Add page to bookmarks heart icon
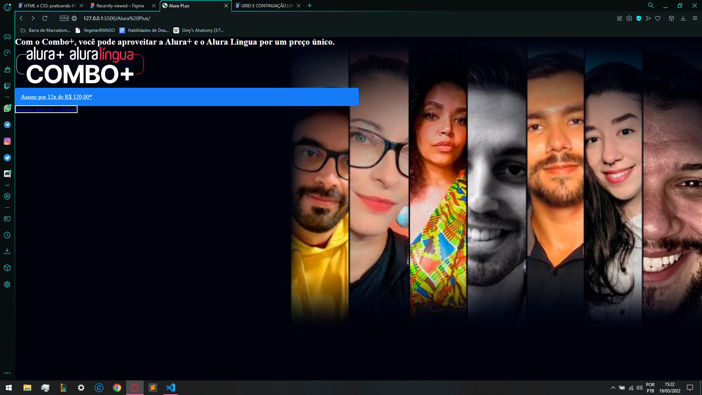 pyautogui.click(x=658, y=18)
